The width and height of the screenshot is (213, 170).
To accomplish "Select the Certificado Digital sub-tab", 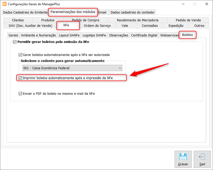I will 144,35.
